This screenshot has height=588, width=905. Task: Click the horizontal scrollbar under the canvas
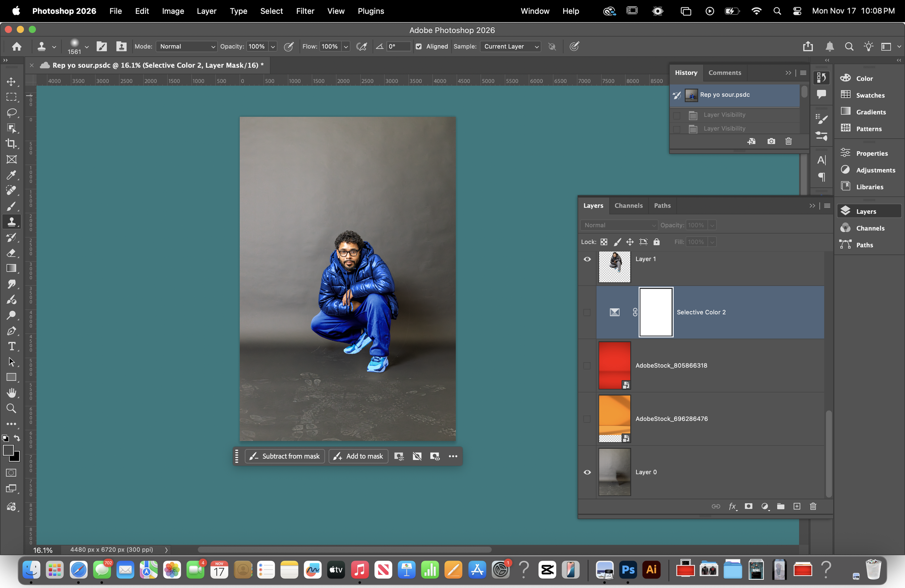coord(345,550)
